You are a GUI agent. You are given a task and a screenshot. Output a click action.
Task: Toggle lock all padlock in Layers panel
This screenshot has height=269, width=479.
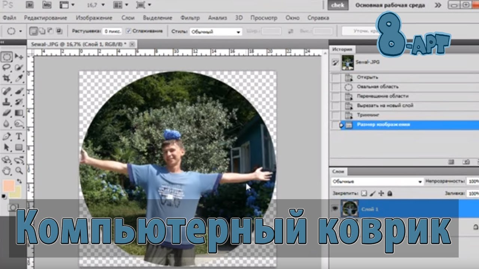pos(390,193)
